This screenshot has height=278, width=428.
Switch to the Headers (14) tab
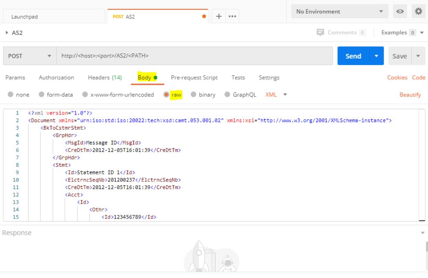tap(105, 77)
